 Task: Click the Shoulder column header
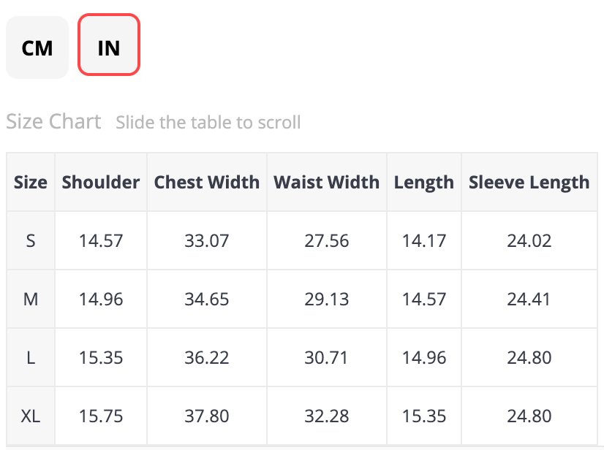click(x=101, y=183)
